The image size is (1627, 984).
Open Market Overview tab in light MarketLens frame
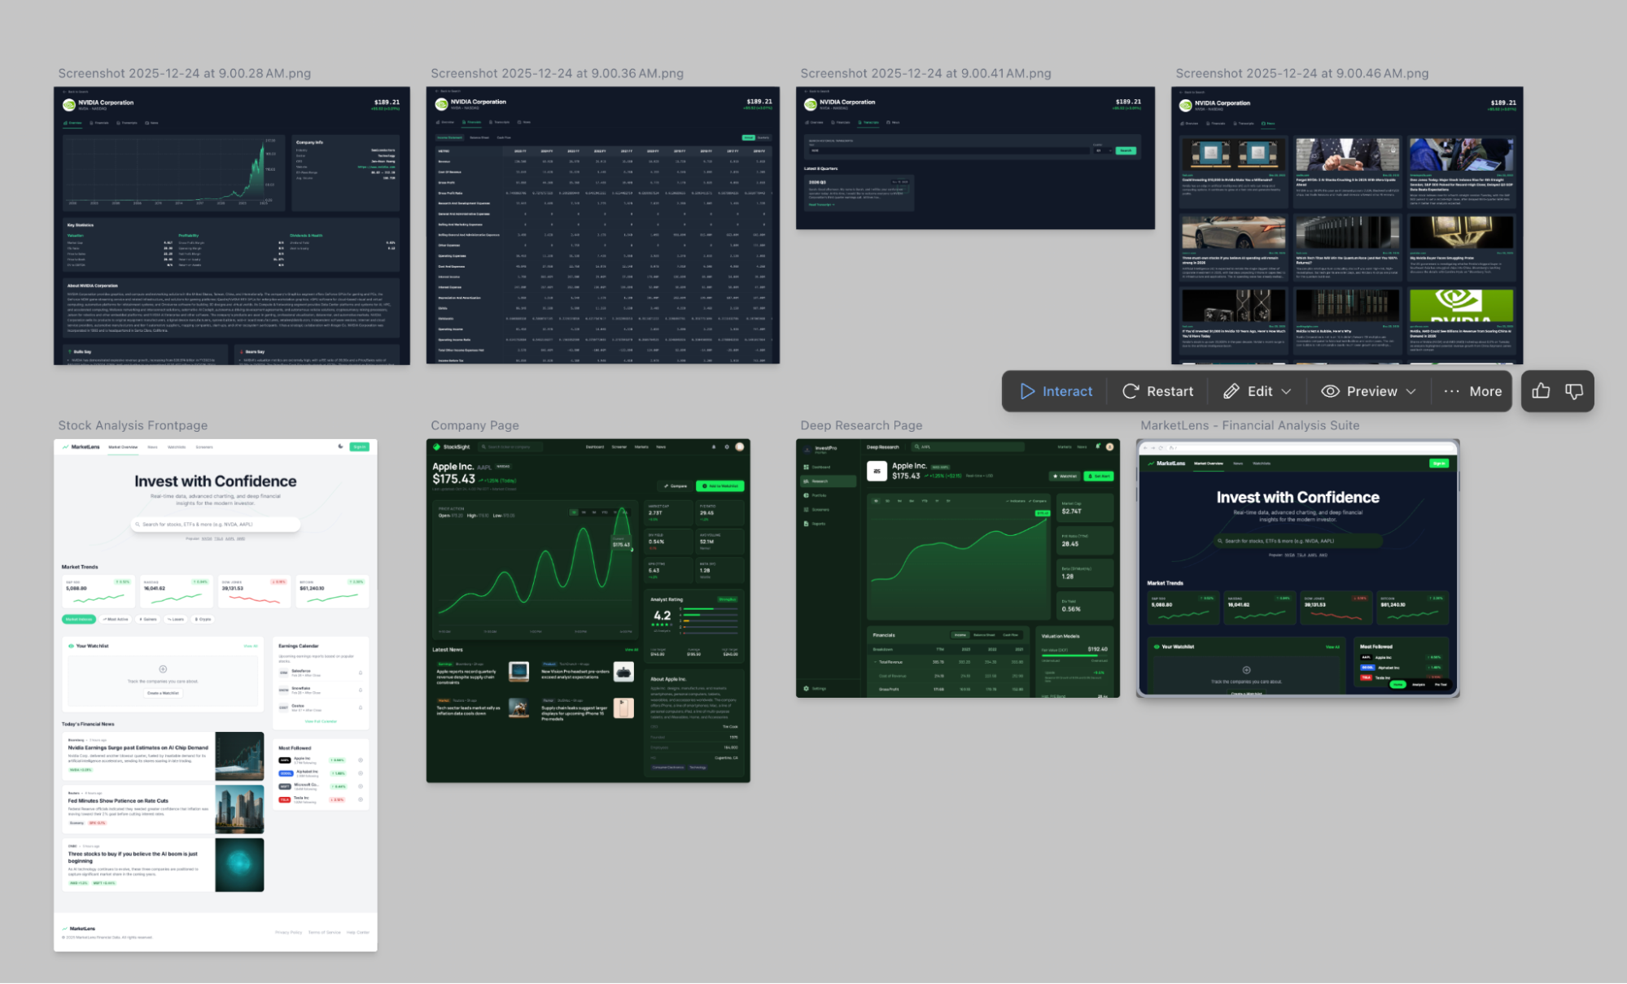pyautogui.click(x=124, y=446)
